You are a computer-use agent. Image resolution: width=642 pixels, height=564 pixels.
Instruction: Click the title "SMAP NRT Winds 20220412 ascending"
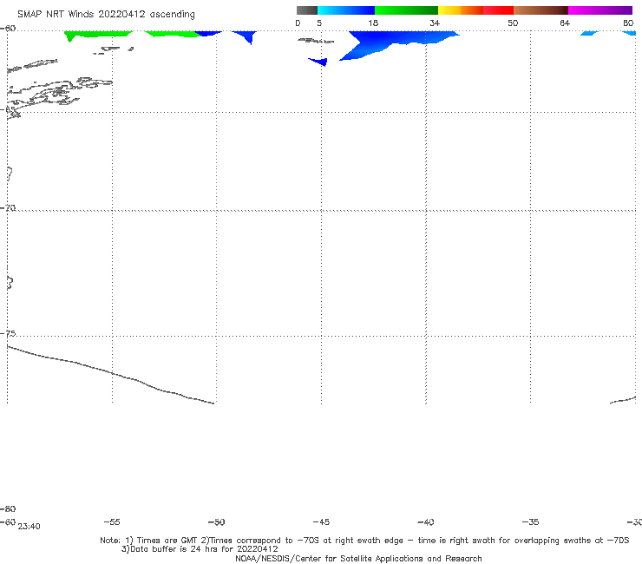[x=106, y=14]
